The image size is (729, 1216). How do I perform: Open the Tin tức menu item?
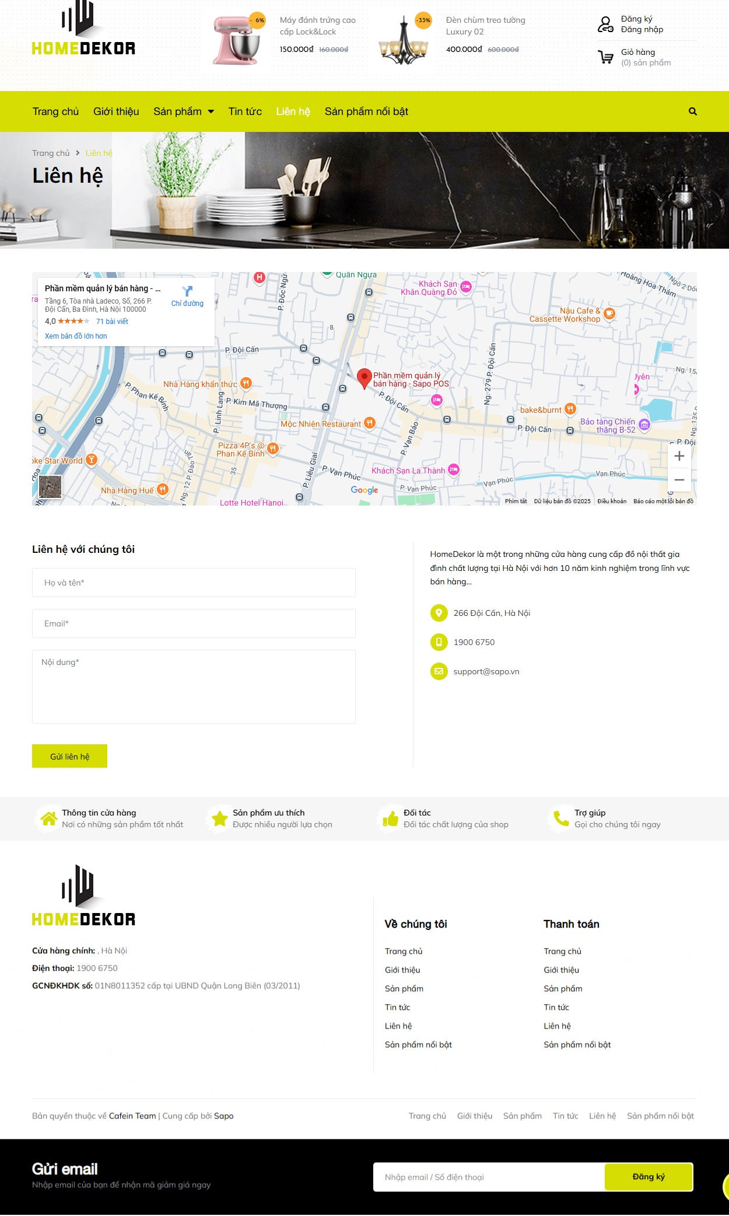pos(245,112)
